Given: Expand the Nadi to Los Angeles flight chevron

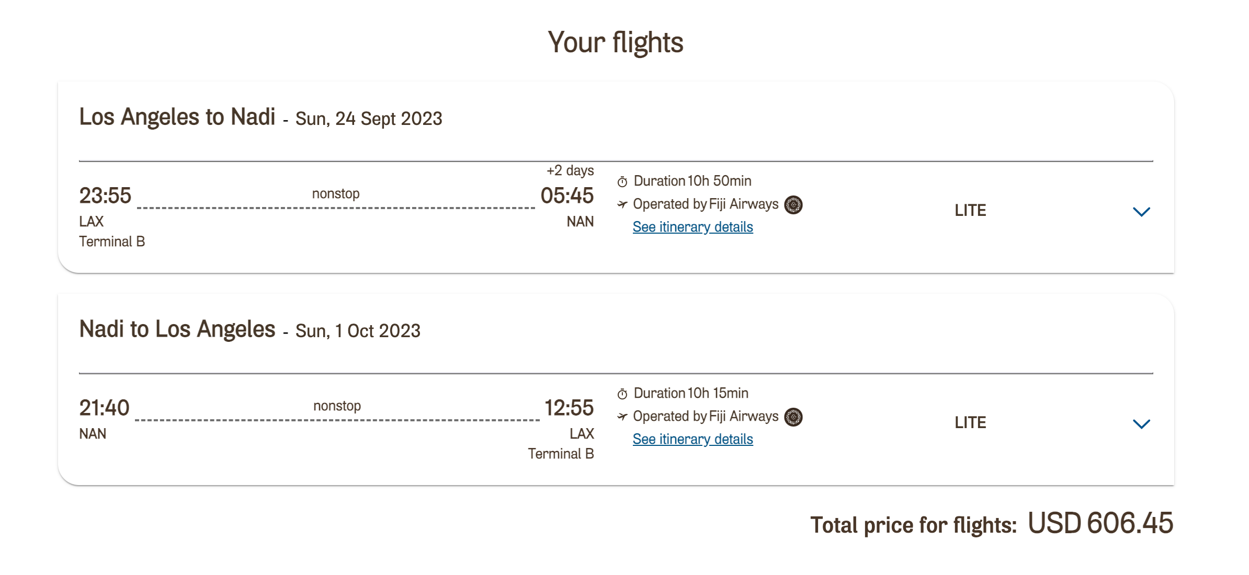Looking at the screenshot, I should [1141, 424].
